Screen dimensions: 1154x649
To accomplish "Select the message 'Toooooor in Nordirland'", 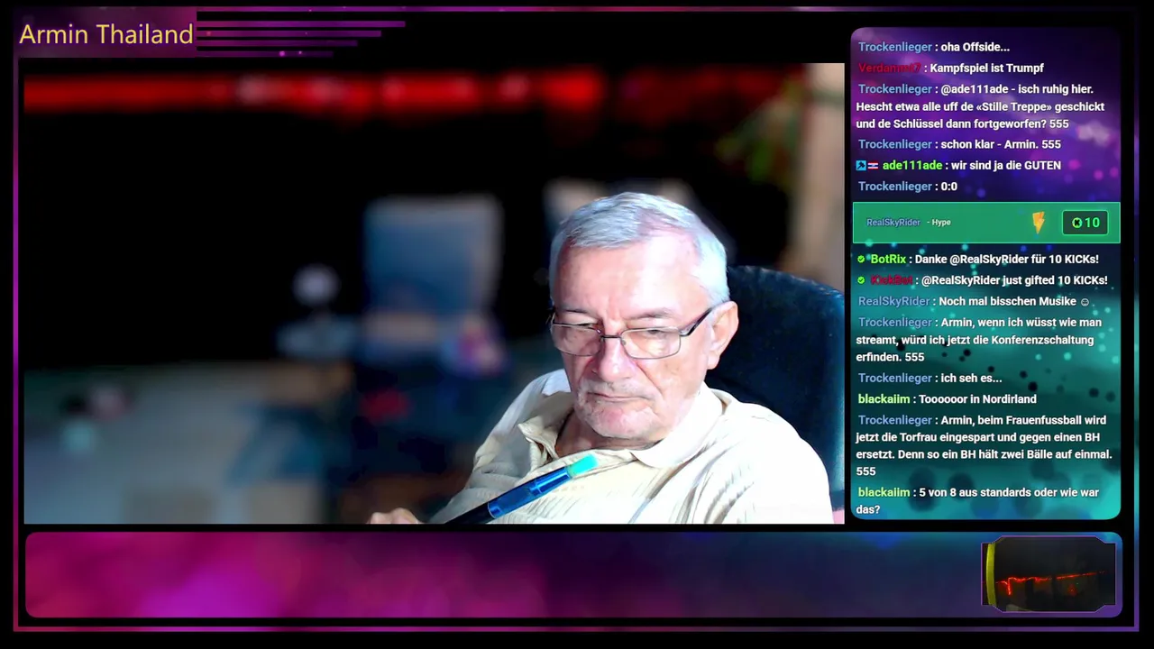I will (977, 399).
